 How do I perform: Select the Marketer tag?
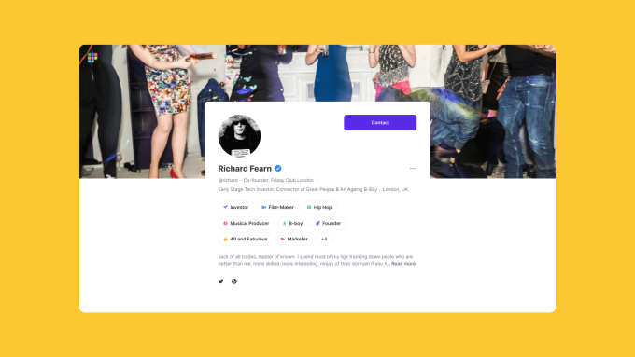tap(294, 239)
